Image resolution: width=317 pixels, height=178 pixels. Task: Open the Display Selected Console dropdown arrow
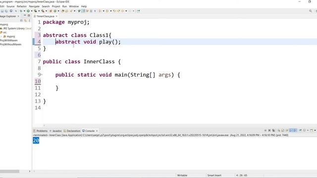click(308, 131)
